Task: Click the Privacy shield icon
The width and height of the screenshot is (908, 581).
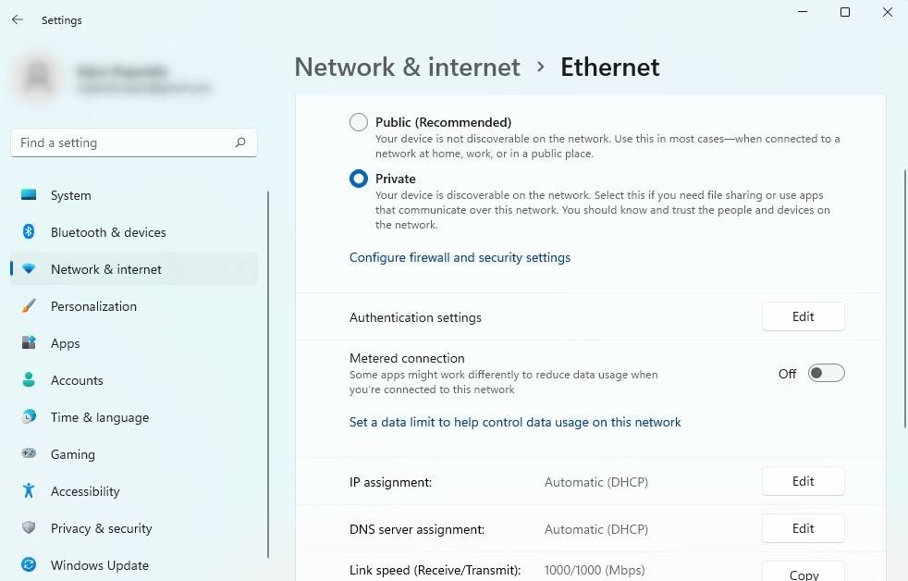Action: pos(29,527)
